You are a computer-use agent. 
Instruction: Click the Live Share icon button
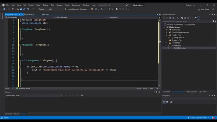[203, 9]
